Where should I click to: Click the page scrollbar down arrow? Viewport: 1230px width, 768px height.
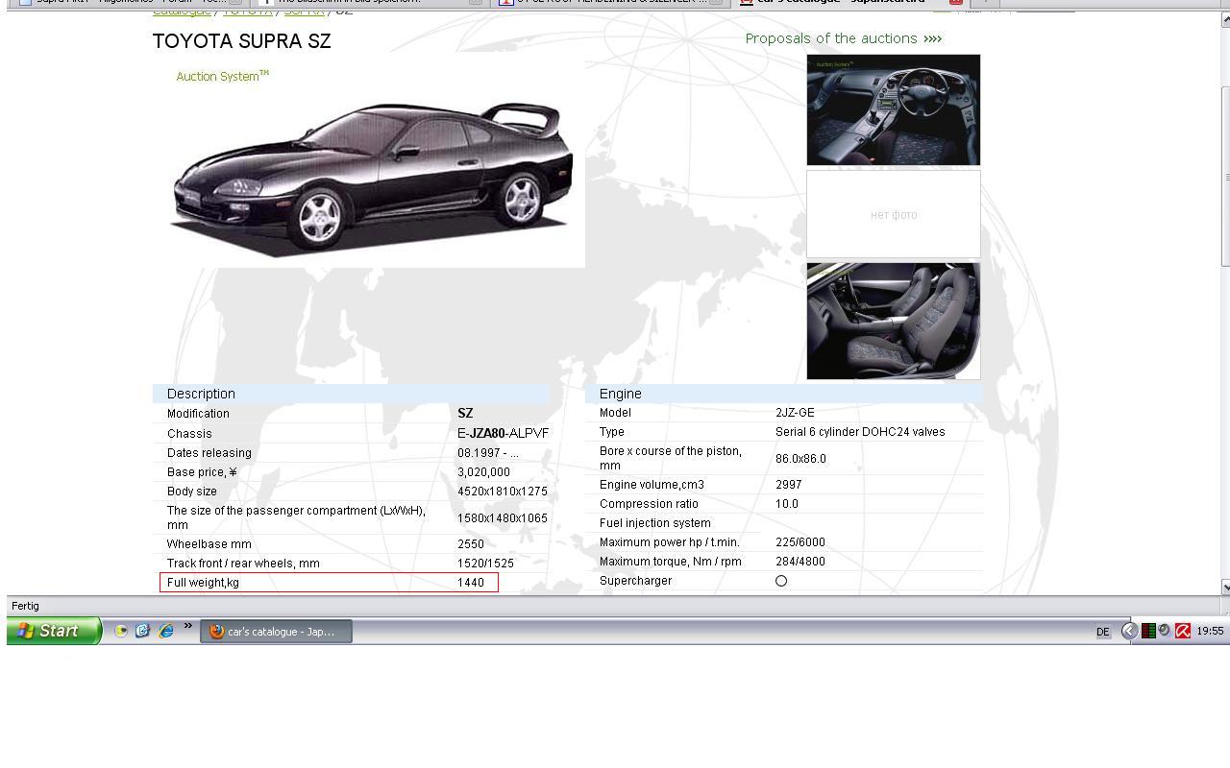(x=1225, y=587)
